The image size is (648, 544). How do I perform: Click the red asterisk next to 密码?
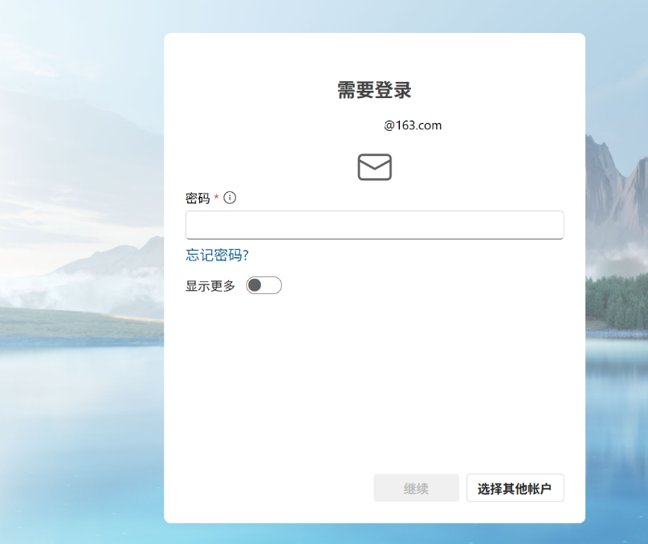pyautogui.click(x=214, y=198)
